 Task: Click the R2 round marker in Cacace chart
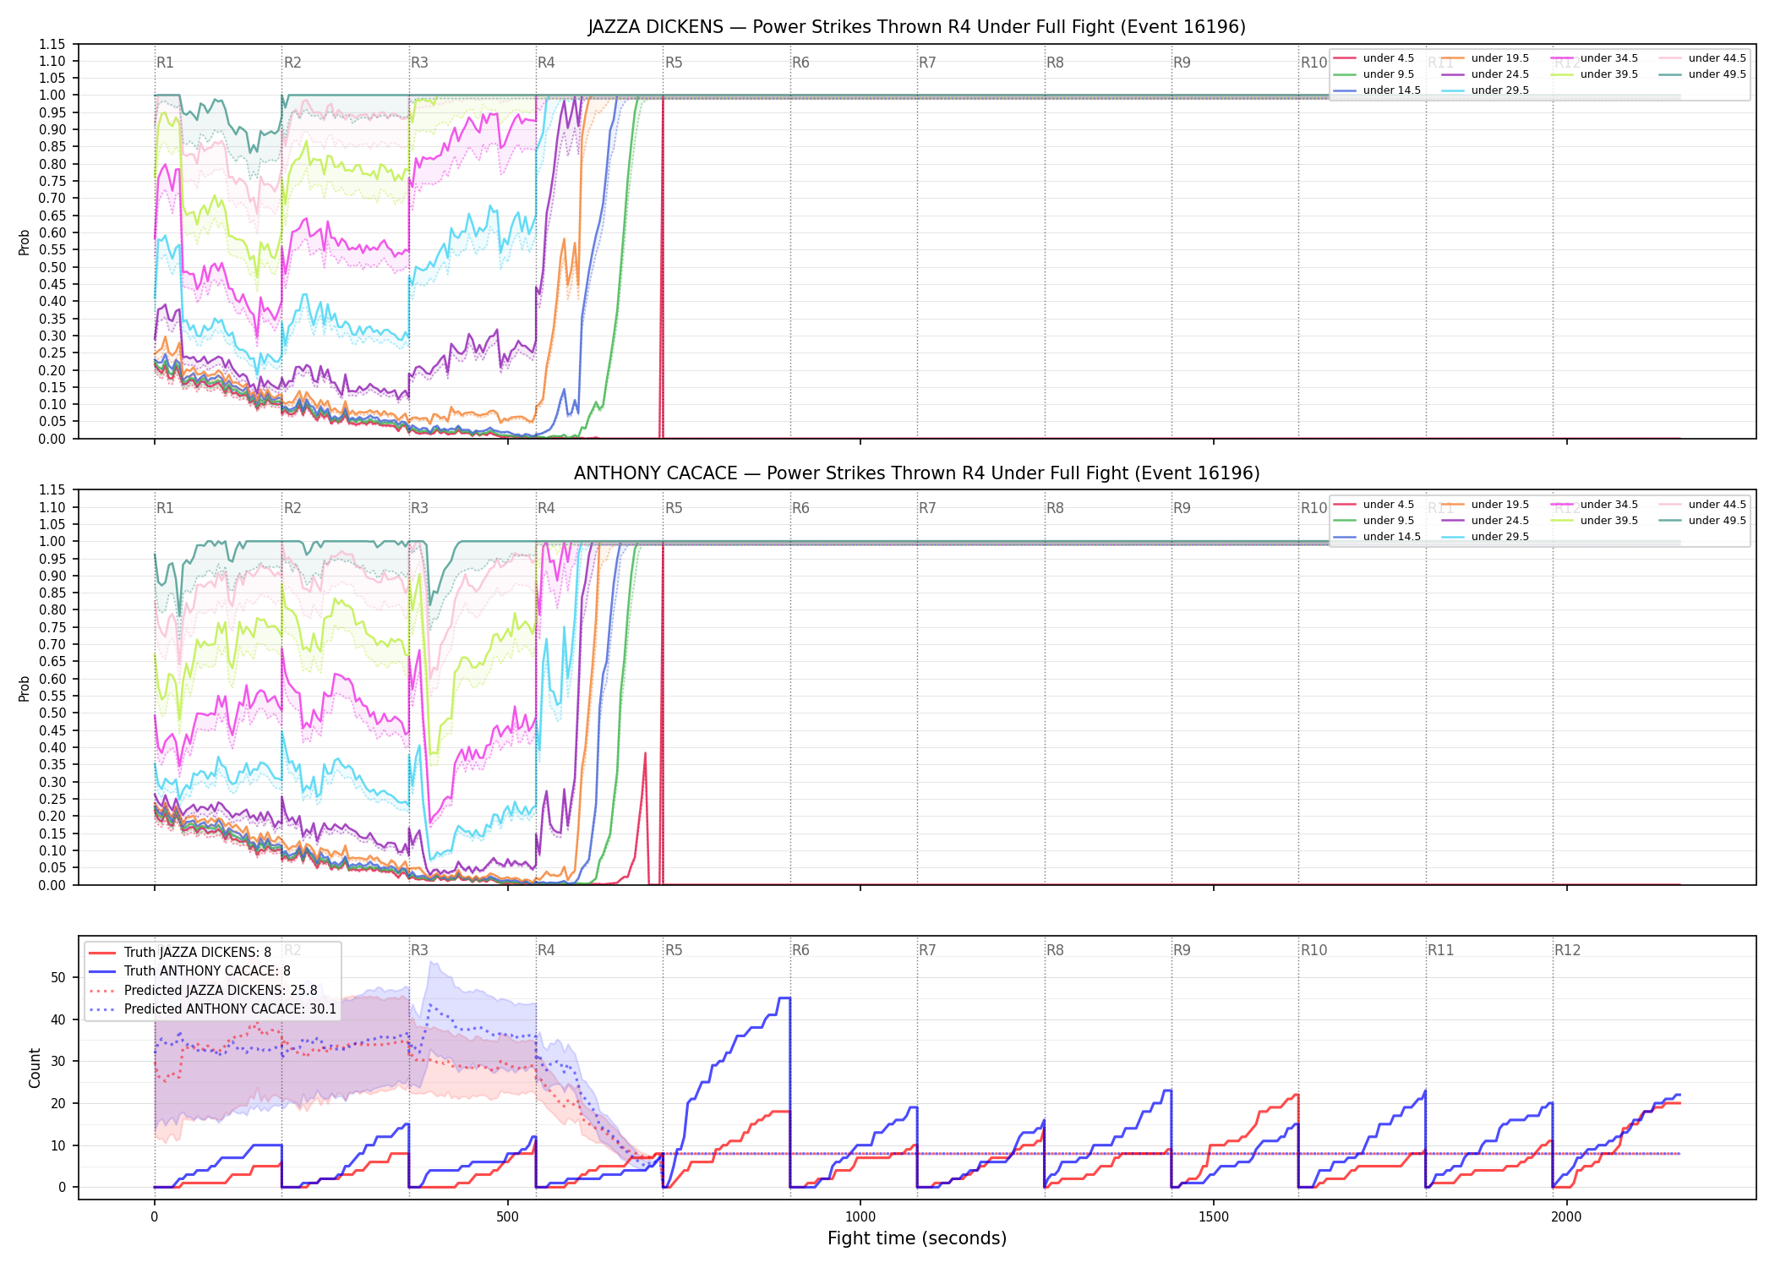[292, 508]
